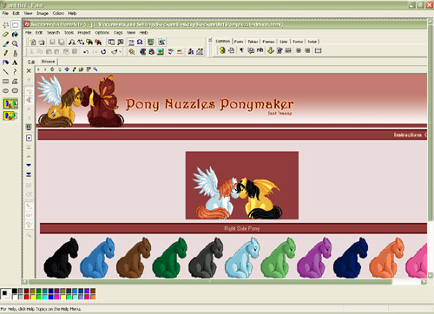
Task: Select the Pencil tool in Paint
Action: (x=5, y=53)
